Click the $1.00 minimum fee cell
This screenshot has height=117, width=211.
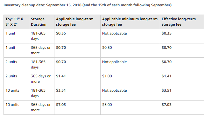click(x=130, y=79)
